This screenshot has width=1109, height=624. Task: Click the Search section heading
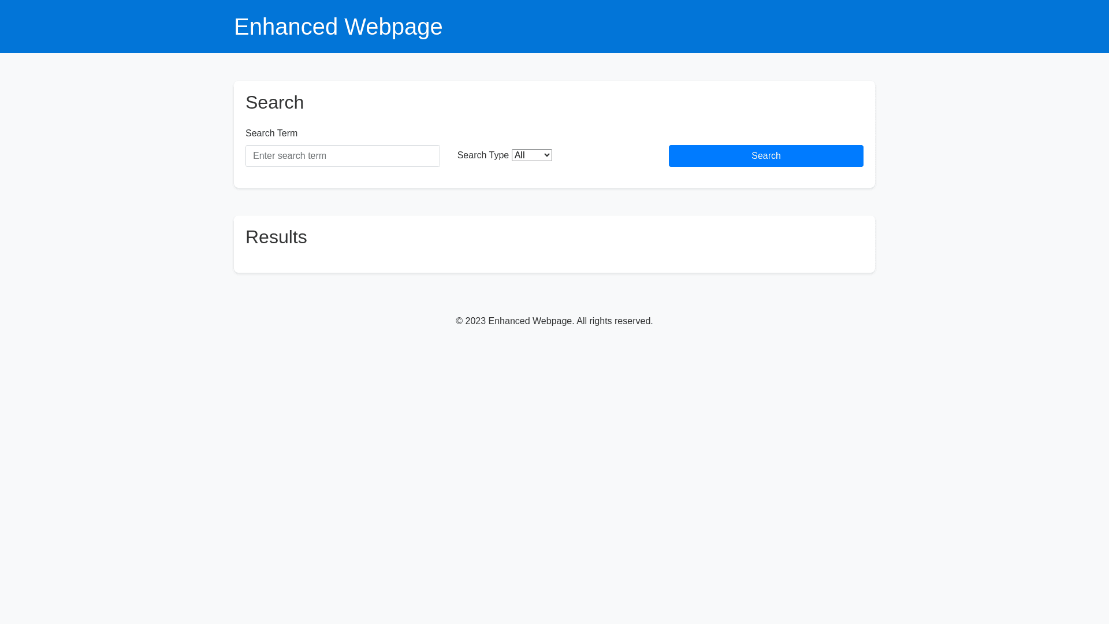(x=274, y=102)
